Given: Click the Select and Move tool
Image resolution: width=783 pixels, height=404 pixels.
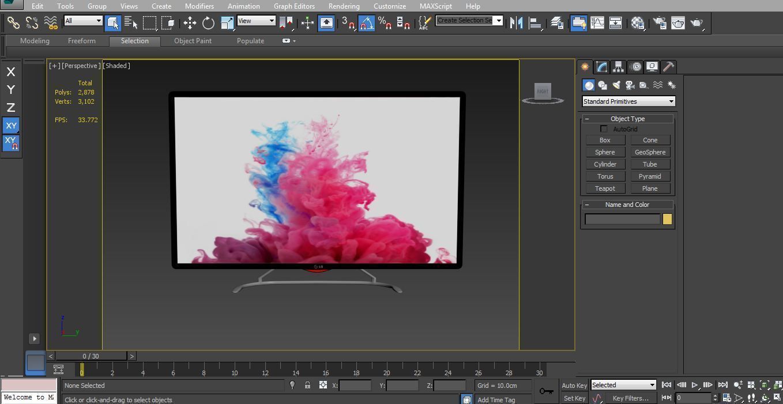Looking at the screenshot, I should click(x=190, y=23).
